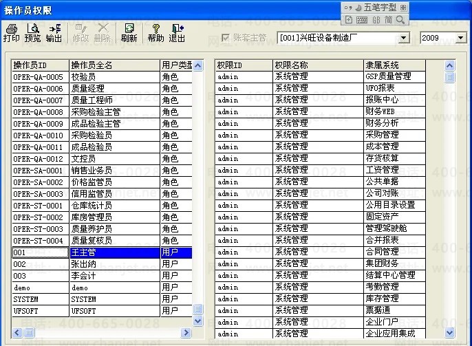472x346 pixels.
Task: Click the Output (输出) toolbar icon
Action: (54, 33)
